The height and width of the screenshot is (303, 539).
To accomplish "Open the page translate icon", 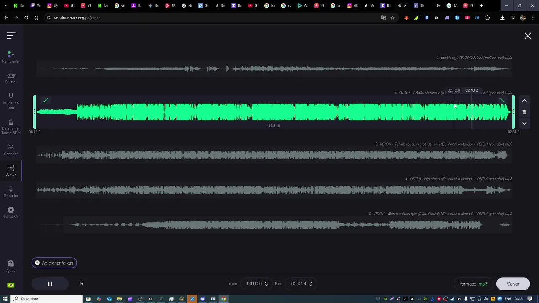I will (x=383, y=18).
